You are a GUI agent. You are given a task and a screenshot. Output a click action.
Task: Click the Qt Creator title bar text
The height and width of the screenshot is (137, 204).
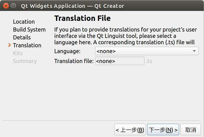73,6
